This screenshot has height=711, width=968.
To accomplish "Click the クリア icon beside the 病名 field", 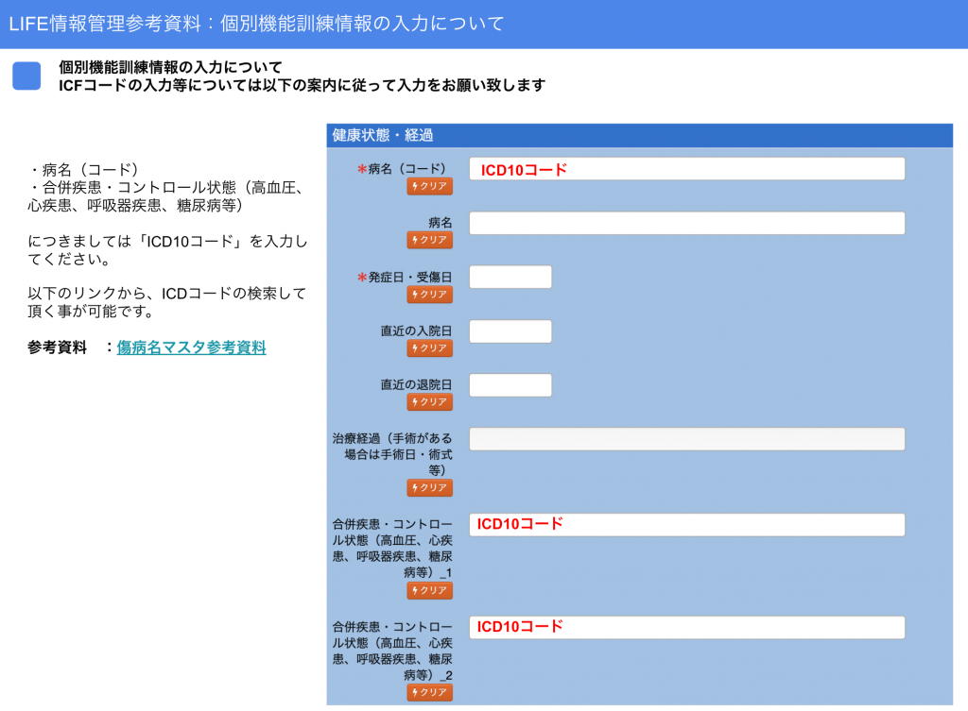I will [x=430, y=240].
